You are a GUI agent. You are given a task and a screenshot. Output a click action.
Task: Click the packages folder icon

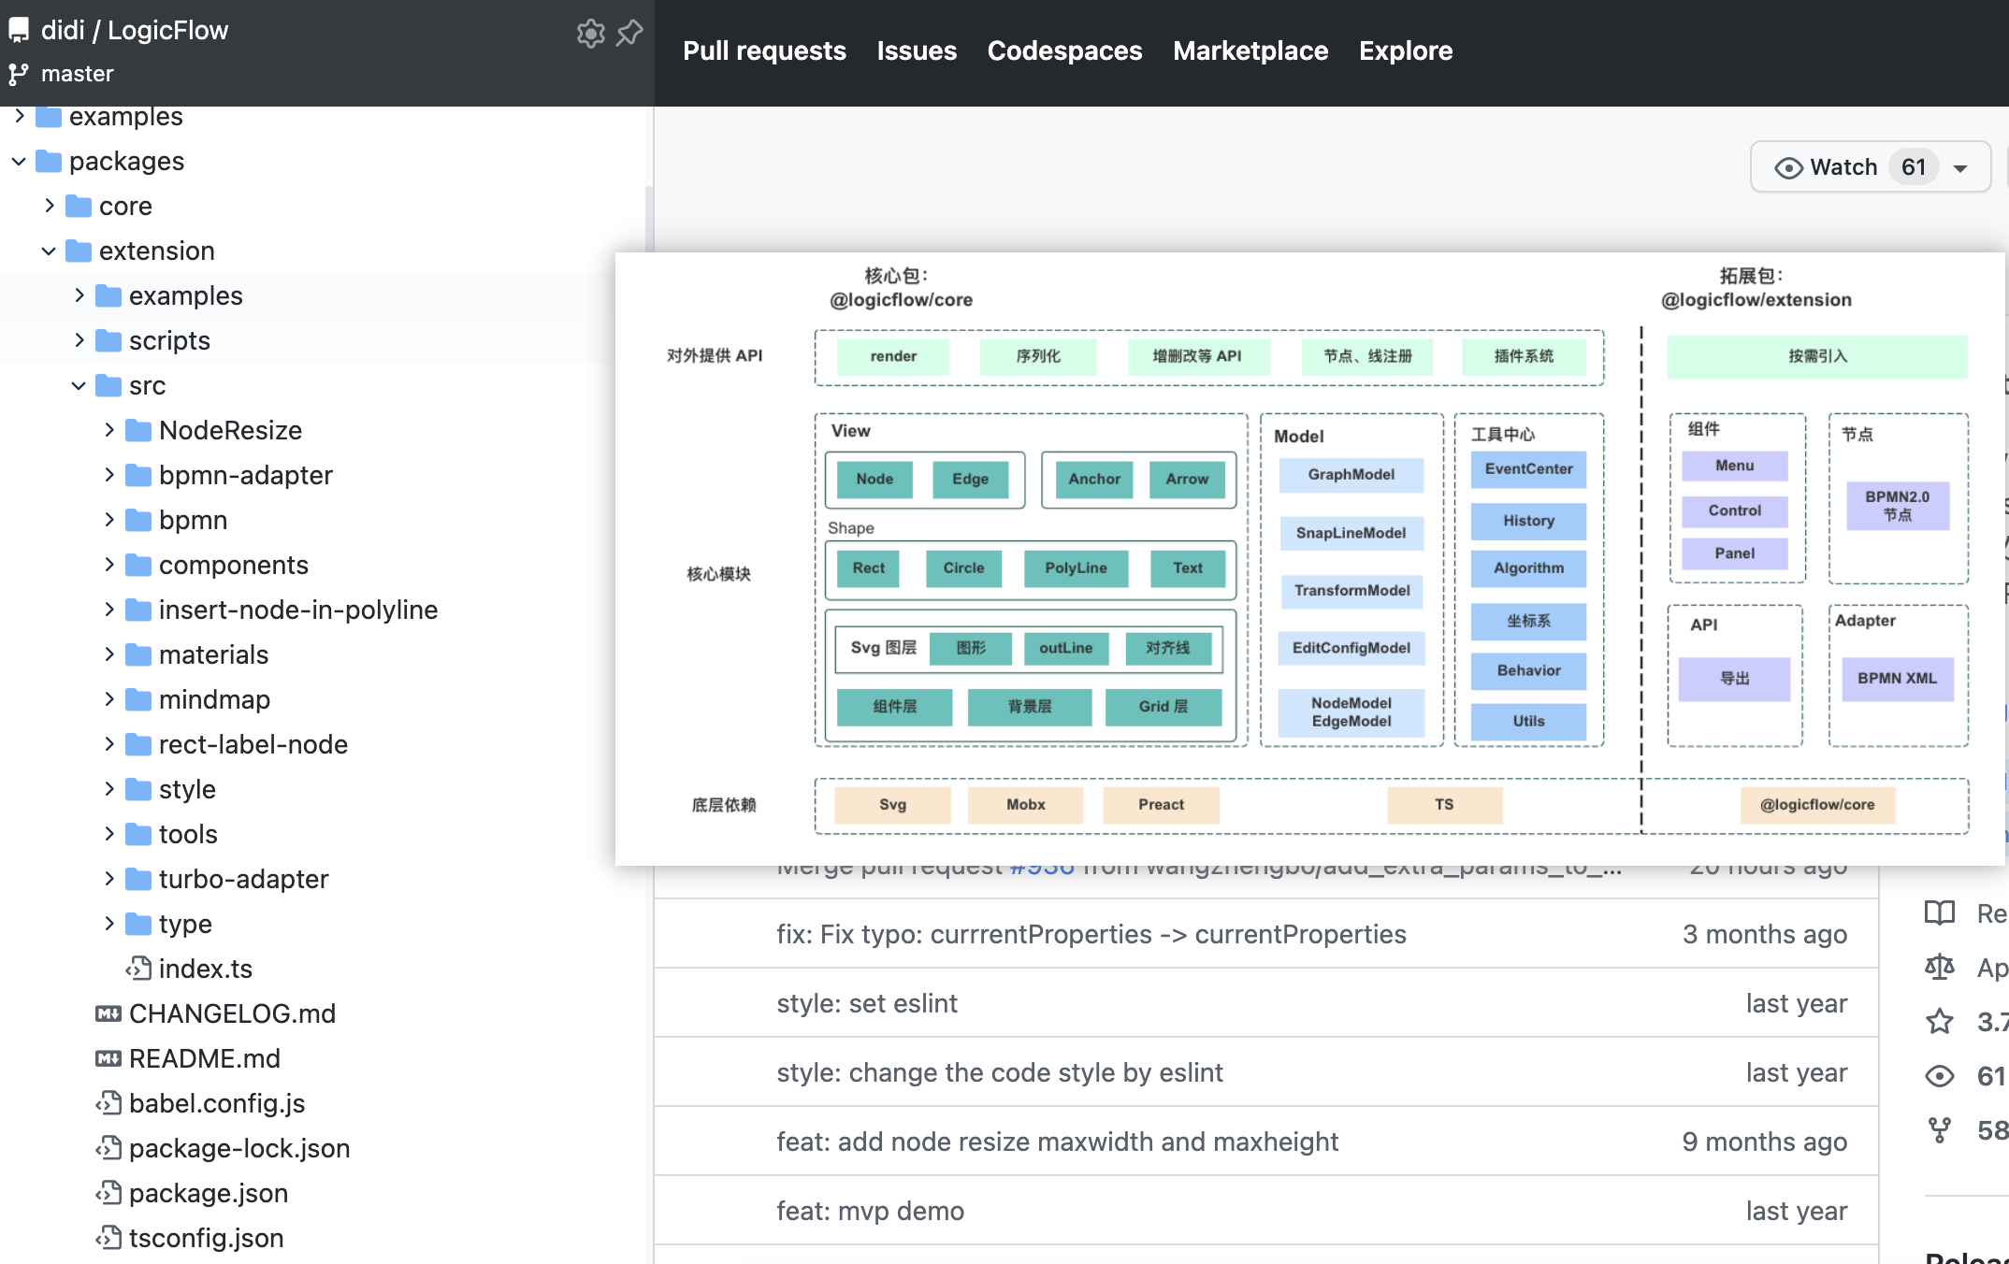click(x=49, y=161)
